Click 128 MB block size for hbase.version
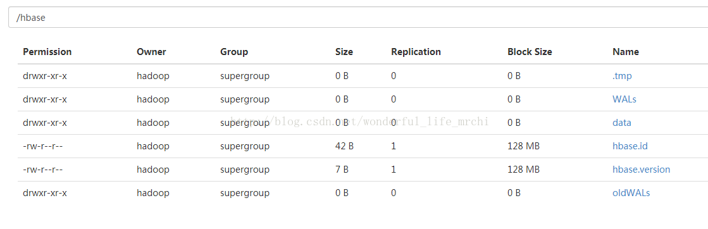Image resolution: width=708 pixels, height=229 pixels. coord(523,170)
